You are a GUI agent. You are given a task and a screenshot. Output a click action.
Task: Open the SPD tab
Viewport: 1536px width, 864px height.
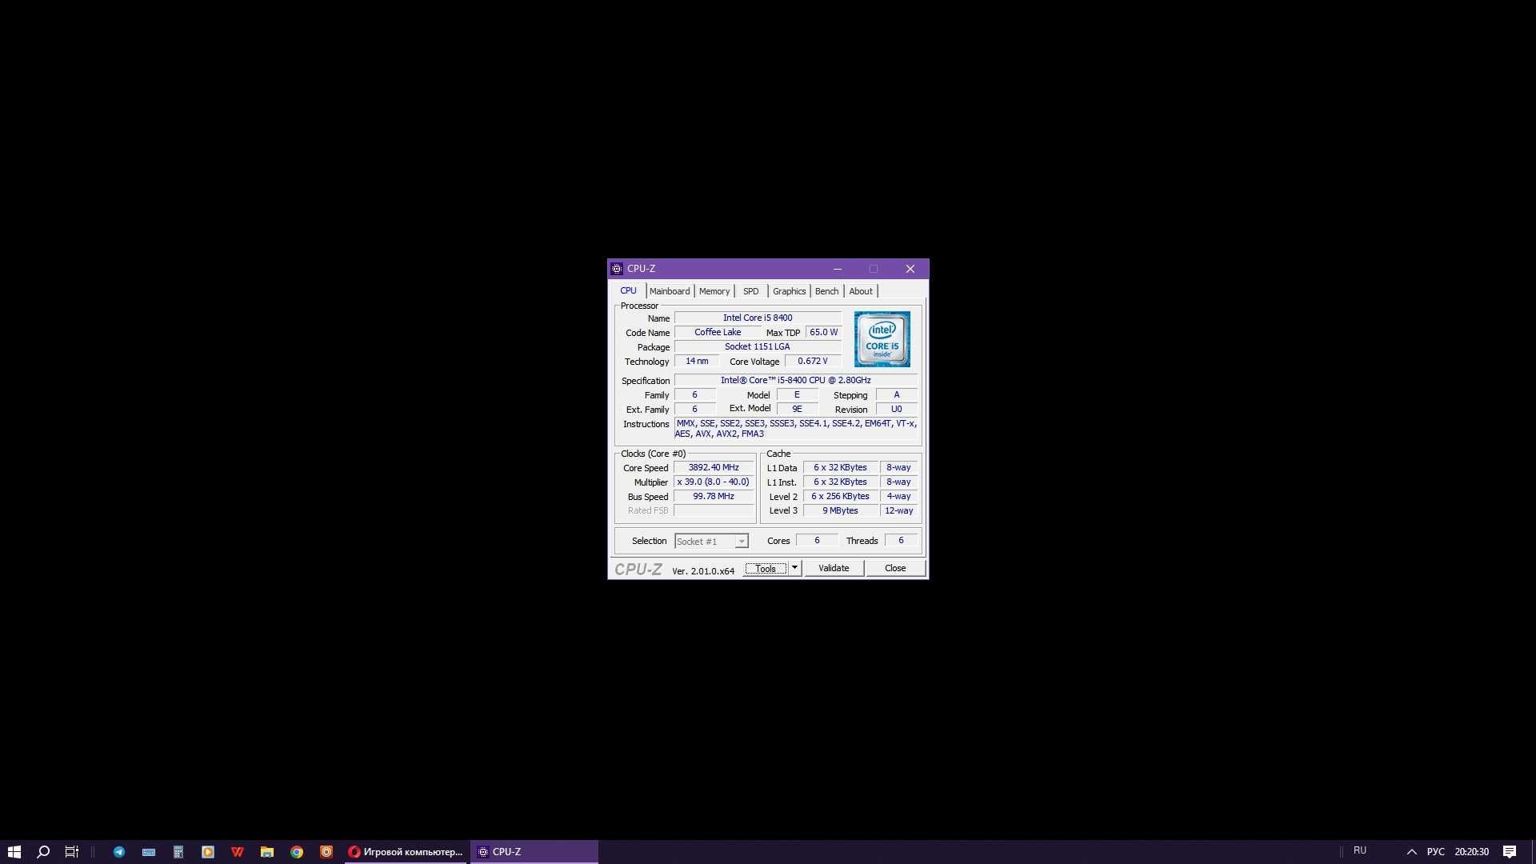[751, 290]
